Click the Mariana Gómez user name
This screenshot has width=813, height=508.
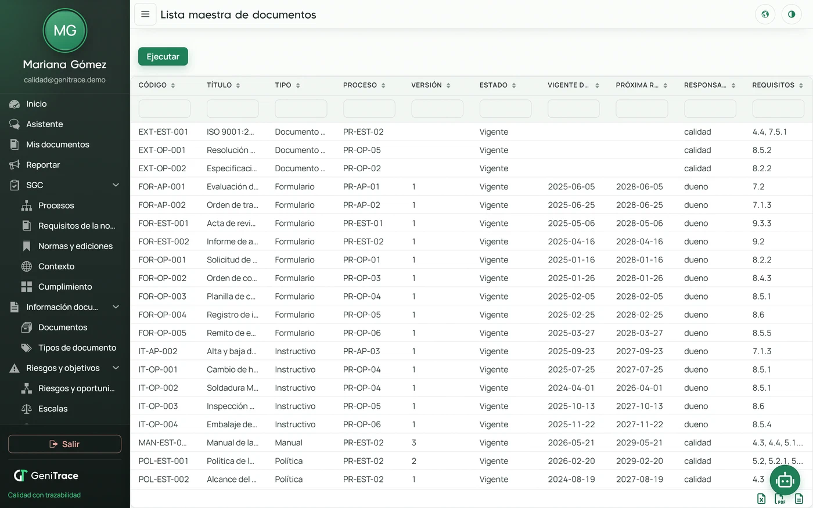65,64
